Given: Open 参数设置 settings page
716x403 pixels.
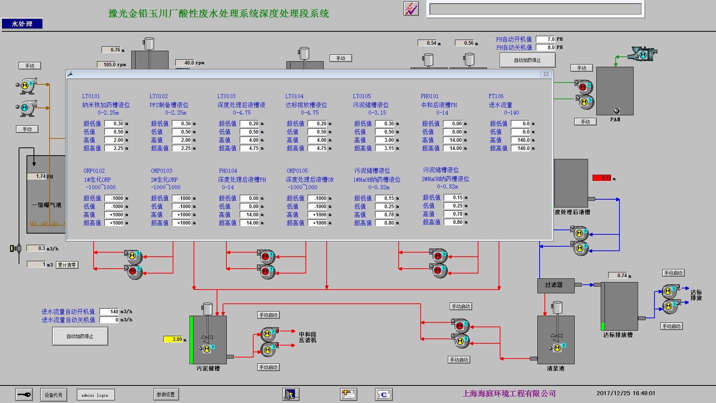Looking at the screenshot, I should [166, 394].
